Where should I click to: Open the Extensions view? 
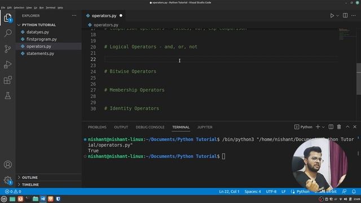point(7,80)
